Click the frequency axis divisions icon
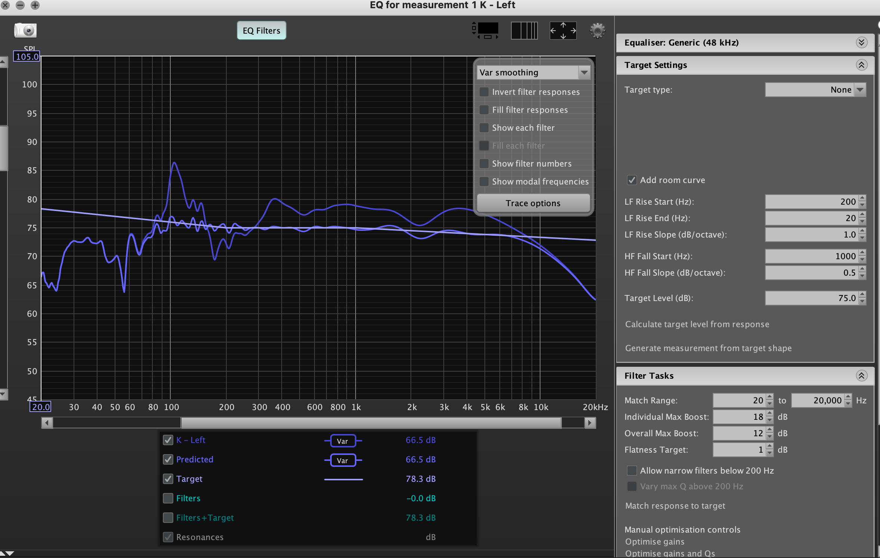880x558 pixels. pos(524,30)
